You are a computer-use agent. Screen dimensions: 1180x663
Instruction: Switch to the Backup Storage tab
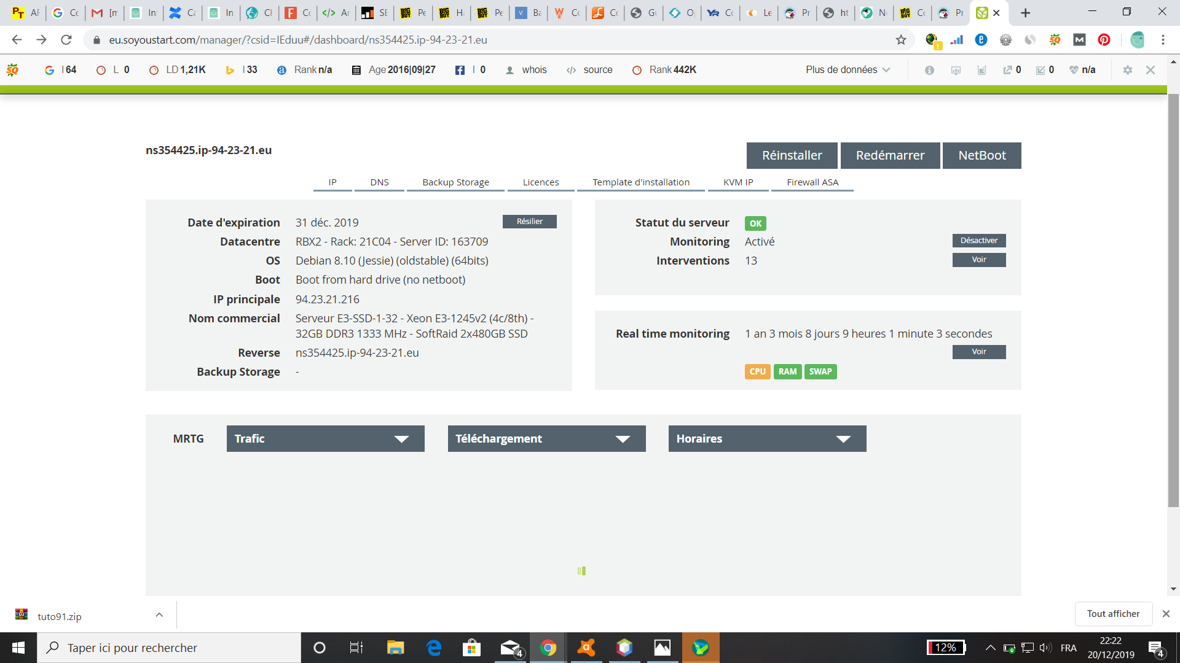coord(455,182)
